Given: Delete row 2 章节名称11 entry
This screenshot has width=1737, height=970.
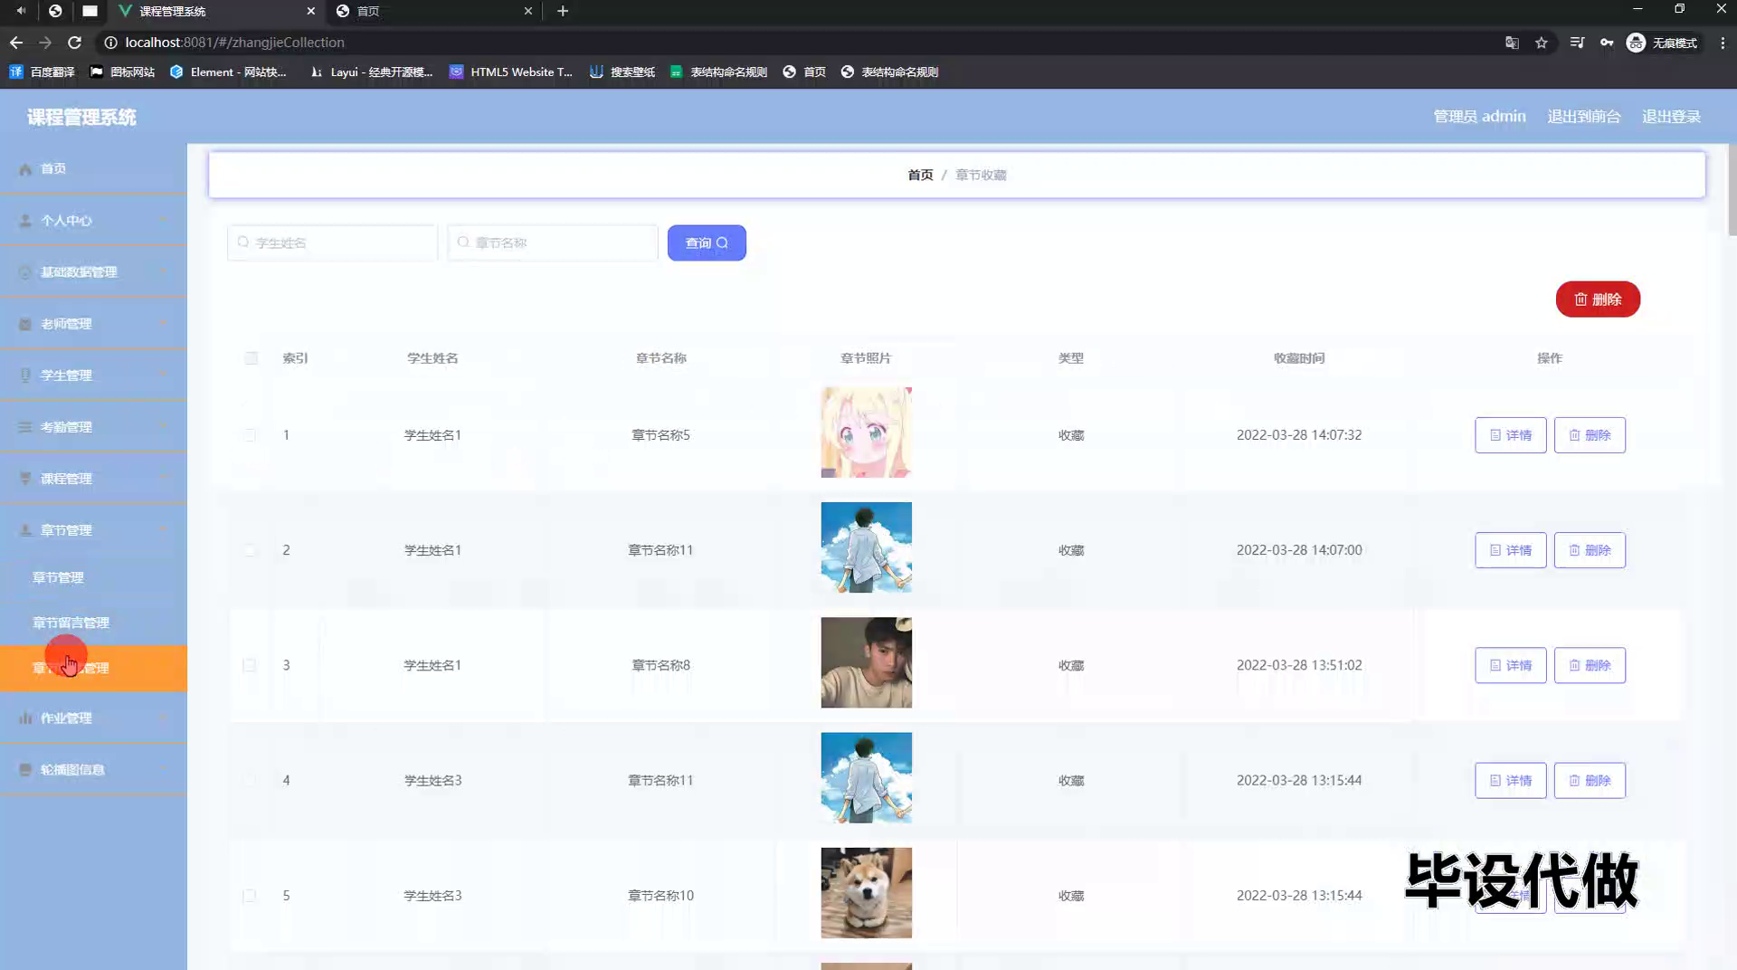Looking at the screenshot, I should tap(1590, 550).
